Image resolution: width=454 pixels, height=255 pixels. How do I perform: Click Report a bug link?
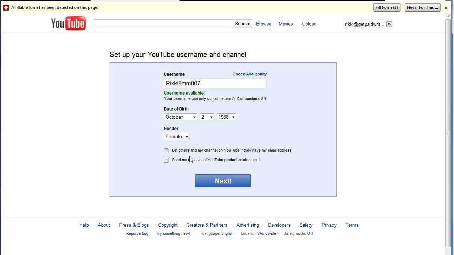click(137, 233)
